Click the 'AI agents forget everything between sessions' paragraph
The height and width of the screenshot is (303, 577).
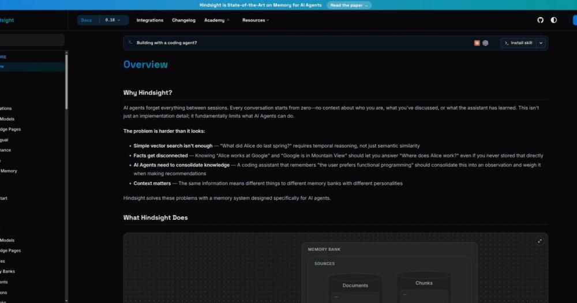(331, 112)
